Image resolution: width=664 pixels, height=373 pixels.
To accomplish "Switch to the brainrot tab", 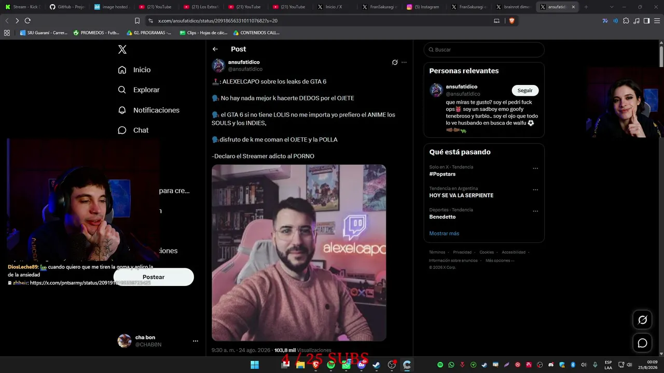I will click(x=514, y=7).
